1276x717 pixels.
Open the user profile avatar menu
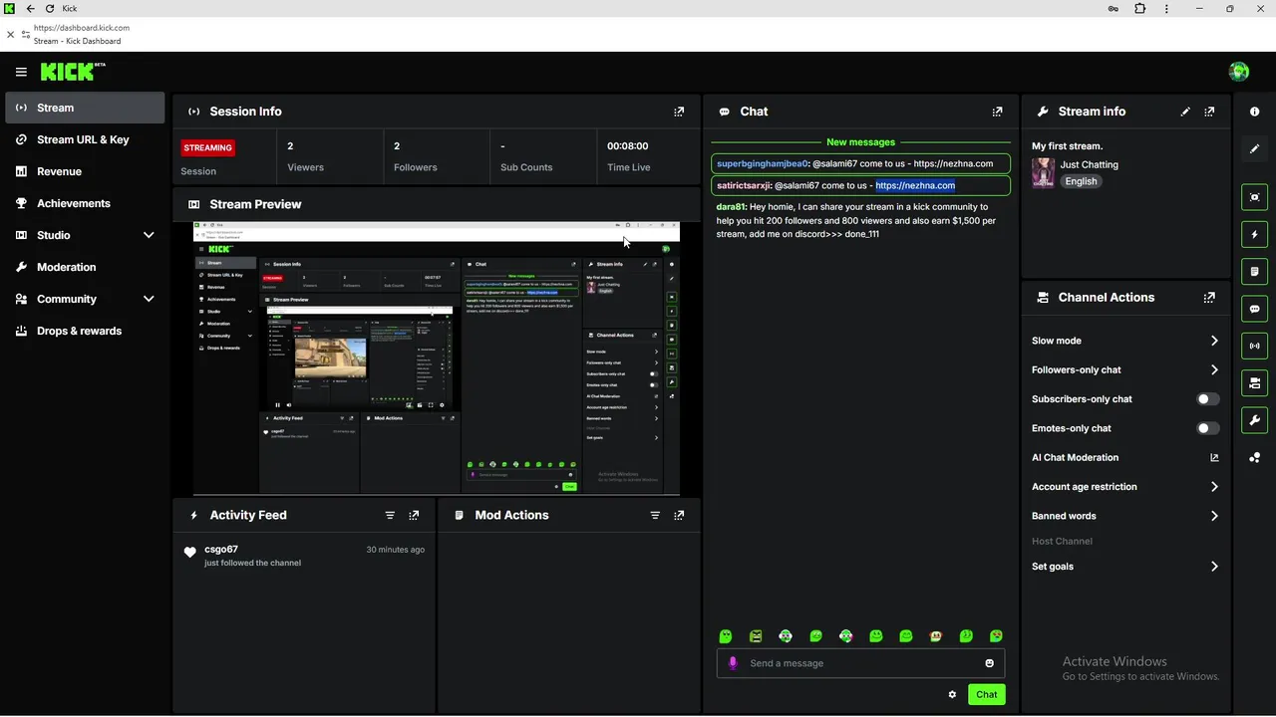1239,71
